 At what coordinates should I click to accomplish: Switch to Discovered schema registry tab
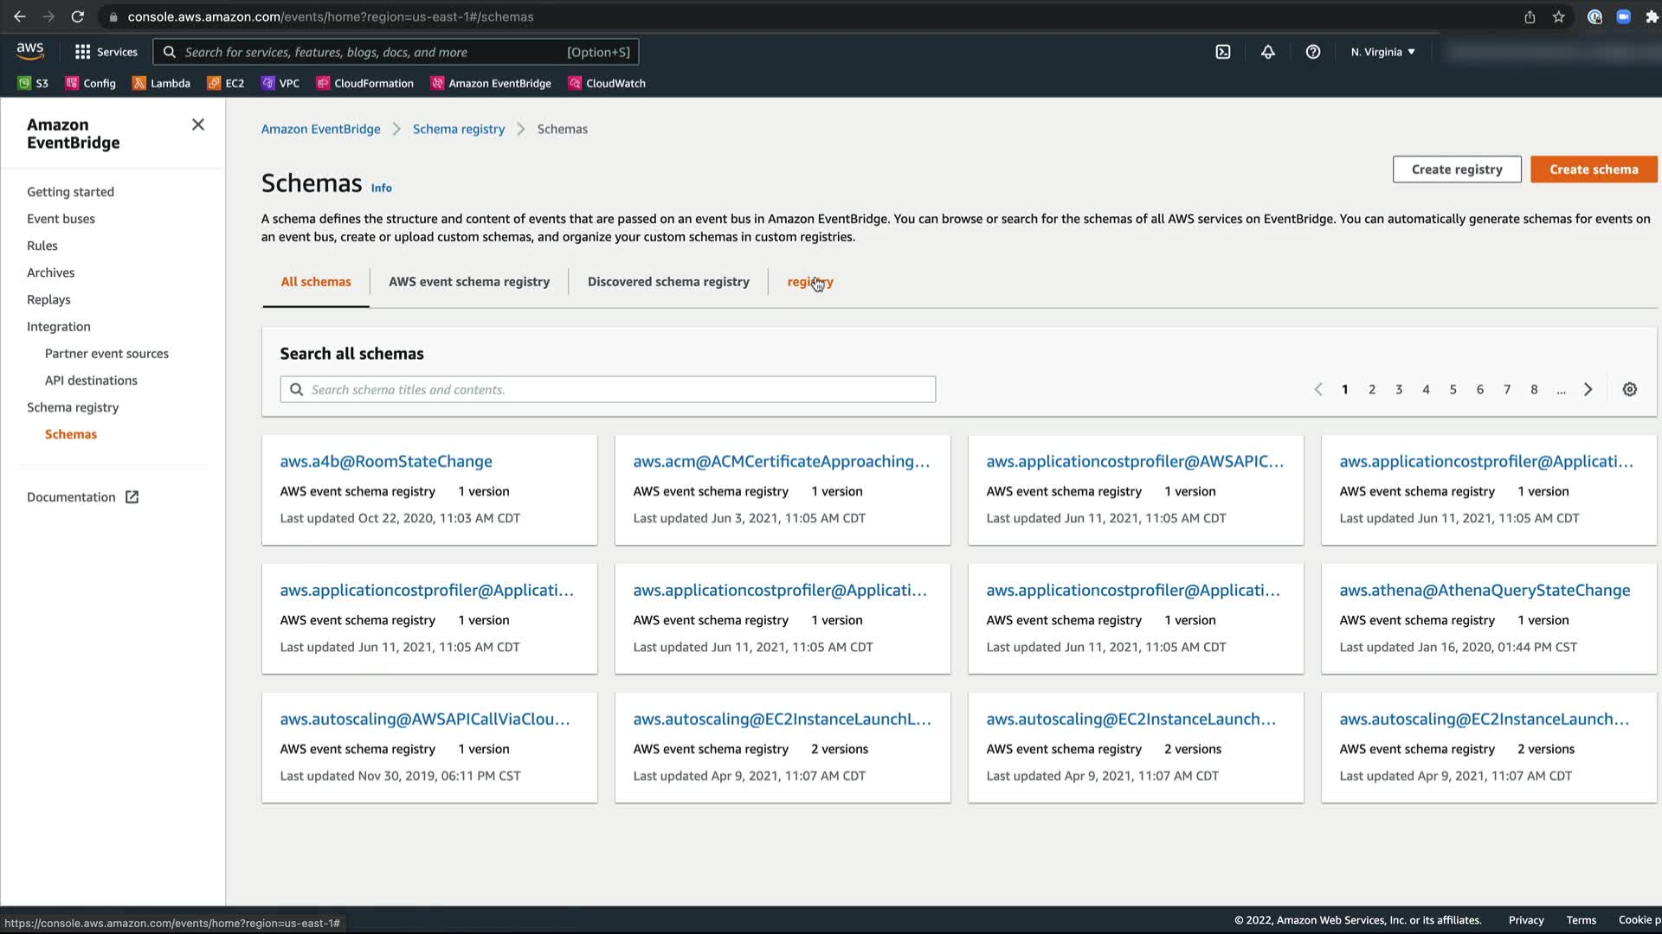point(668,282)
